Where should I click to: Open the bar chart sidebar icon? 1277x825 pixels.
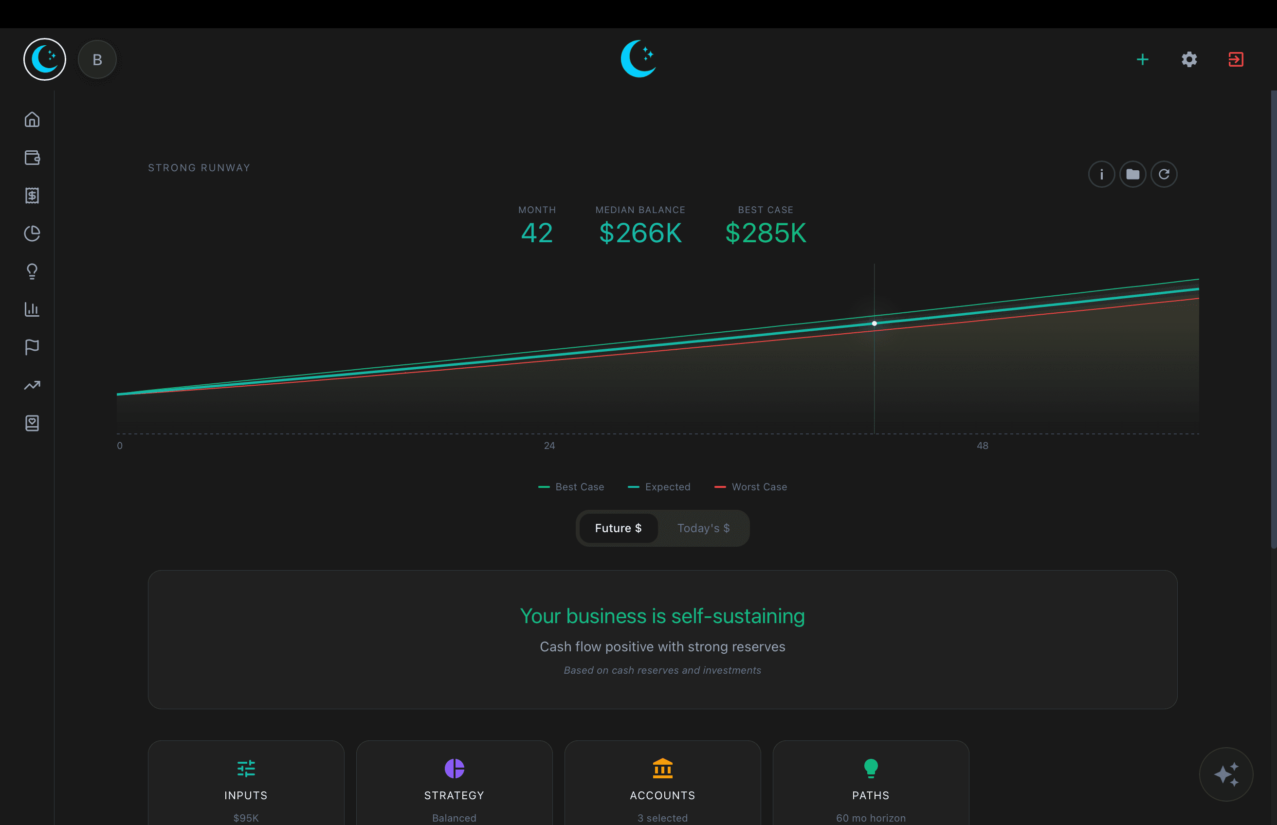coord(32,310)
